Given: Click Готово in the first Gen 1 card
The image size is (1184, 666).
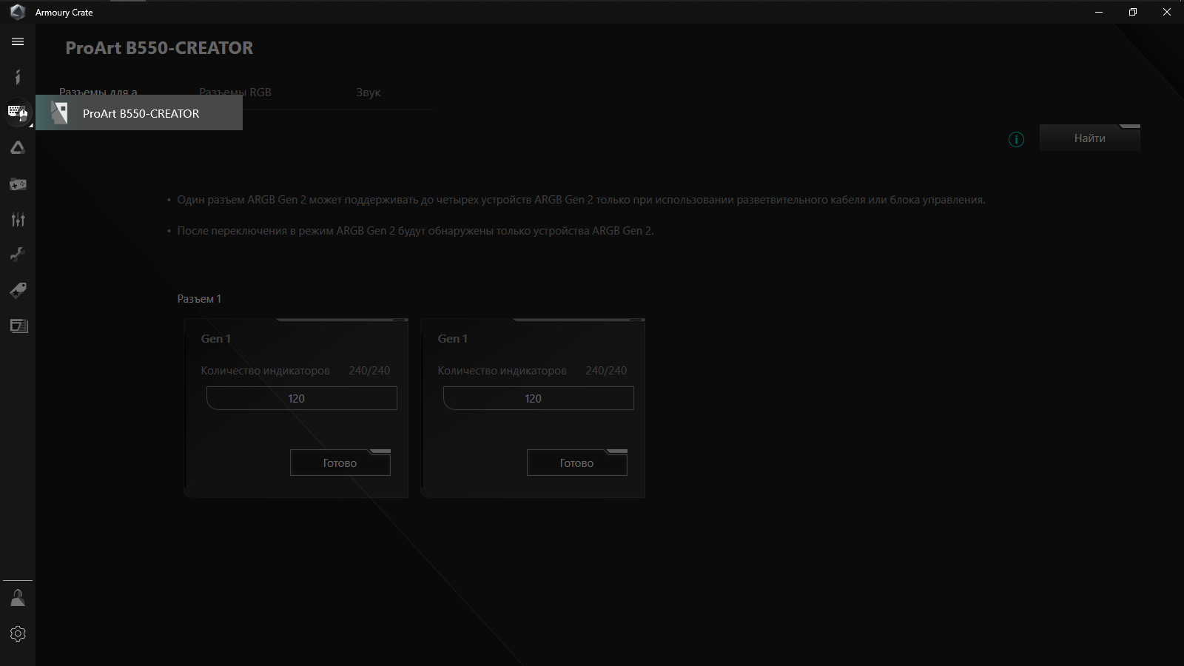Looking at the screenshot, I should pos(340,462).
